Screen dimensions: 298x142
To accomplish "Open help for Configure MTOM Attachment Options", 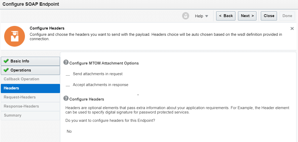I will coord(66,62).
